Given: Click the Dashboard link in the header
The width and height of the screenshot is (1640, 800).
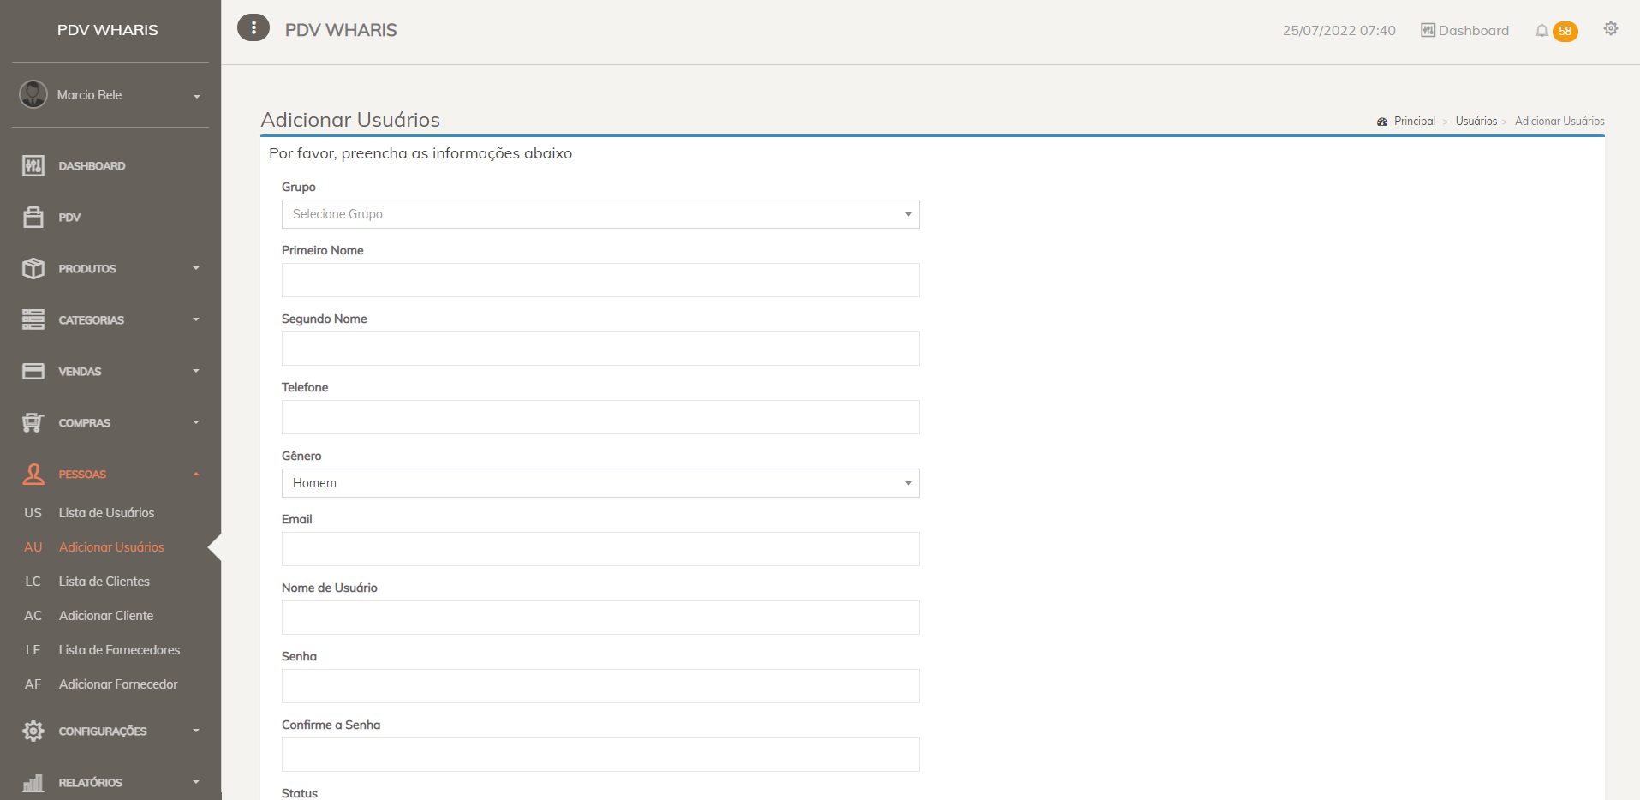Looking at the screenshot, I should 1473,30.
